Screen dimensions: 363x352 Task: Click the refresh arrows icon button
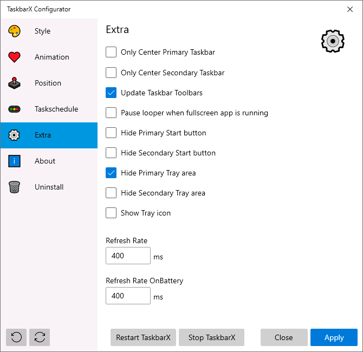[40, 337]
